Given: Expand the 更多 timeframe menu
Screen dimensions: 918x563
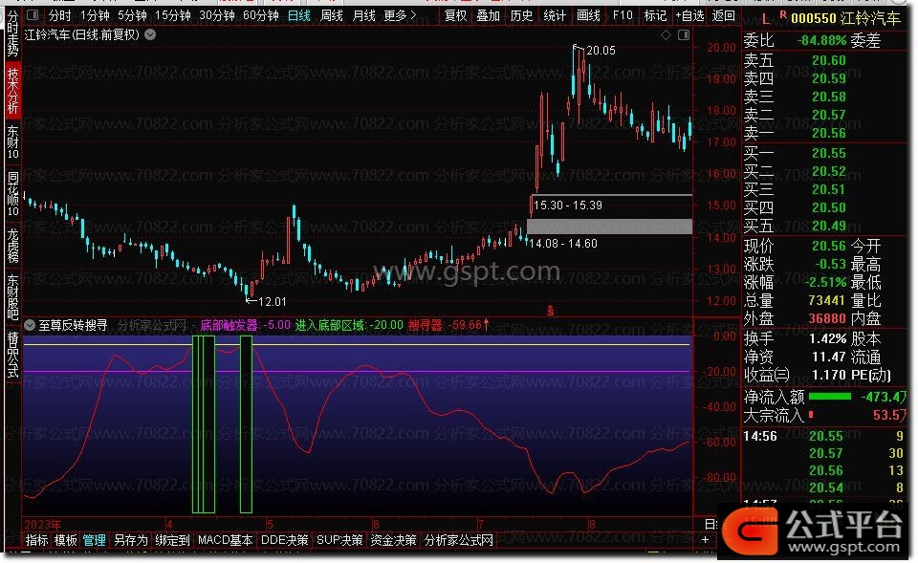Looking at the screenshot, I should pyautogui.click(x=401, y=15).
